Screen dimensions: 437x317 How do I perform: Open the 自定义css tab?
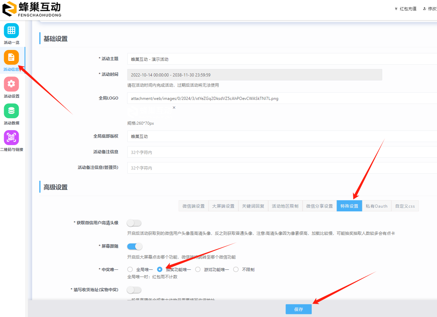click(405, 206)
